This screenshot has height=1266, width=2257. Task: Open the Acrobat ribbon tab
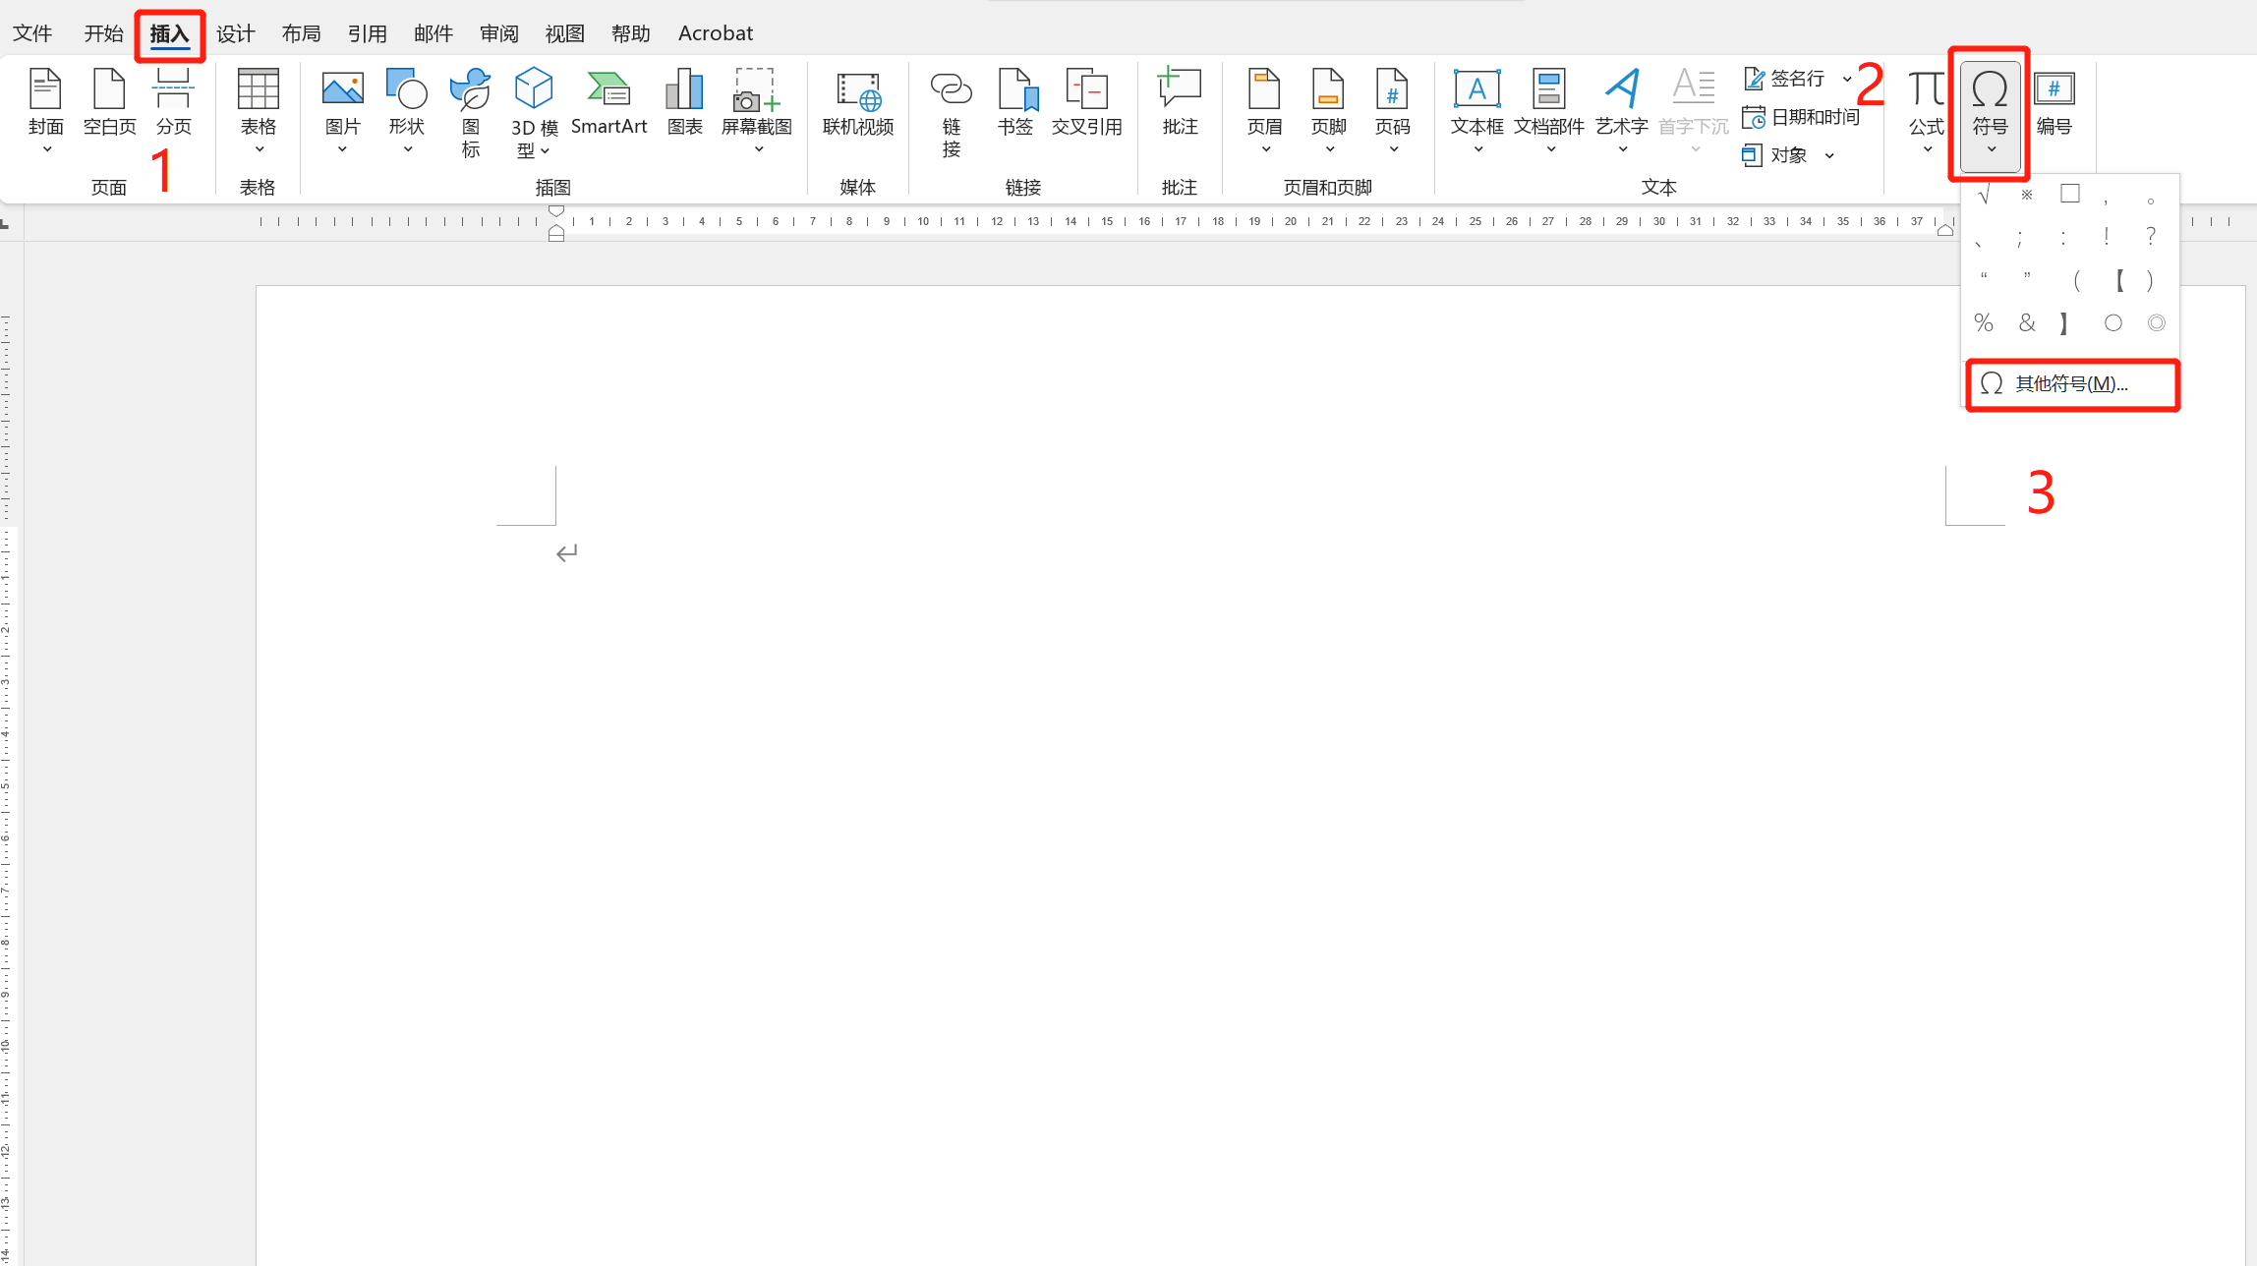click(715, 32)
